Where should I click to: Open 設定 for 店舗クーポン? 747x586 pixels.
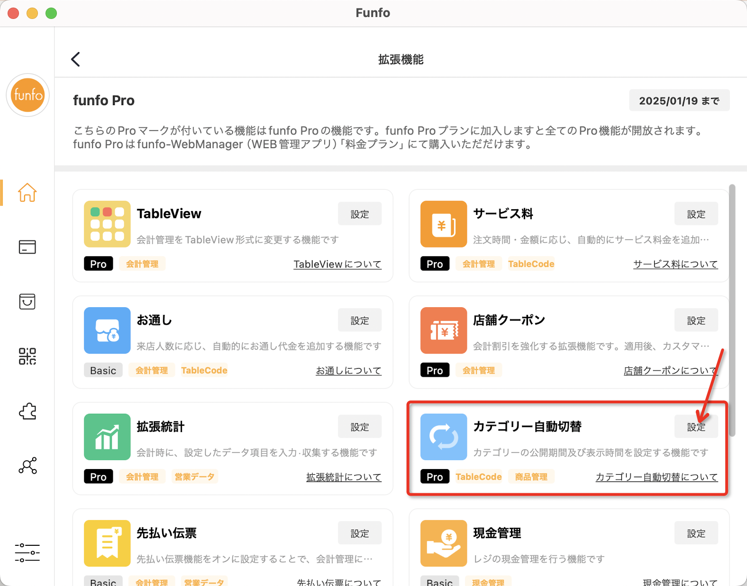(x=696, y=320)
